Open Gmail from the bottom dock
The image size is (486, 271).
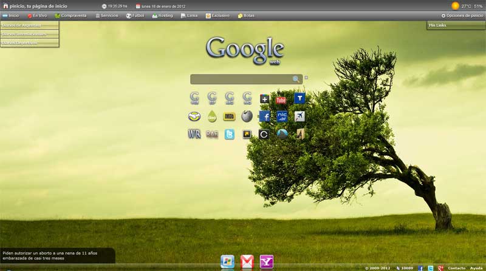pyautogui.click(x=247, y=261)
